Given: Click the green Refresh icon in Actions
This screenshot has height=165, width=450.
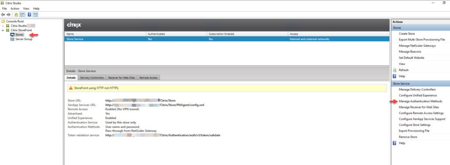Looking at the screenshot, I should pyautogui.click(x=395, y=70).
